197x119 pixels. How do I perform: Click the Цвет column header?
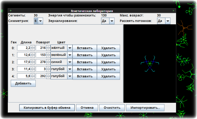coord(61,42)
